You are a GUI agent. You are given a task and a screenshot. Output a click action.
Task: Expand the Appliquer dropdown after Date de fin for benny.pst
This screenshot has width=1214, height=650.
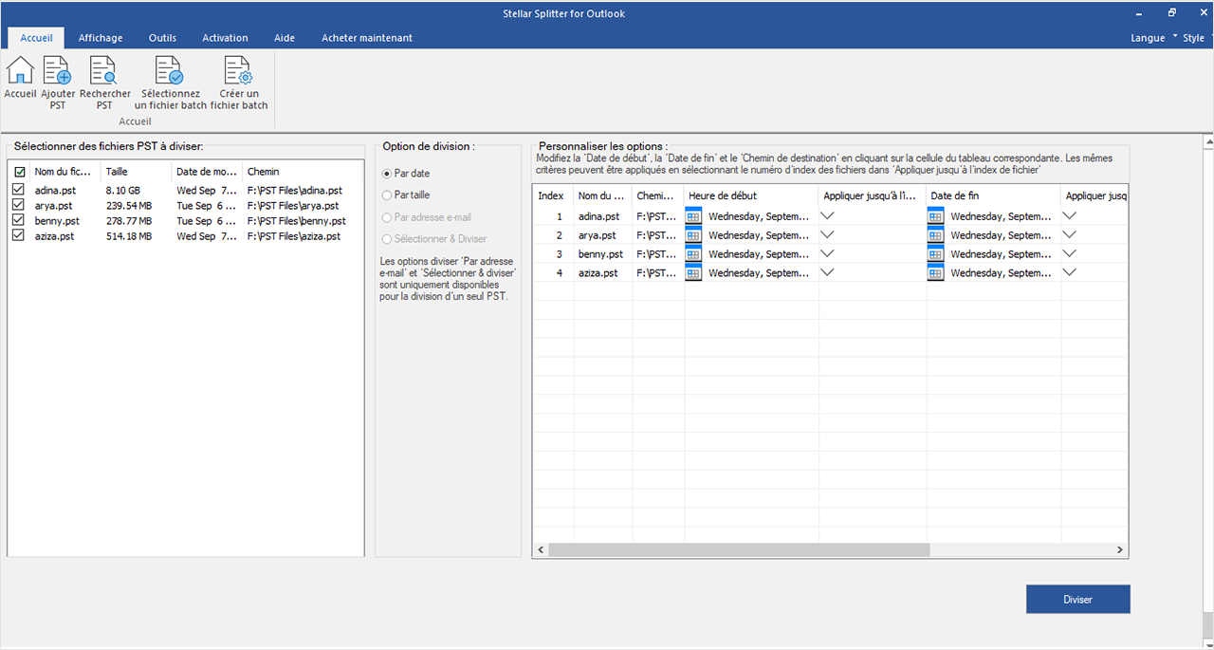pyautogui.click(x=1070, y=253)
